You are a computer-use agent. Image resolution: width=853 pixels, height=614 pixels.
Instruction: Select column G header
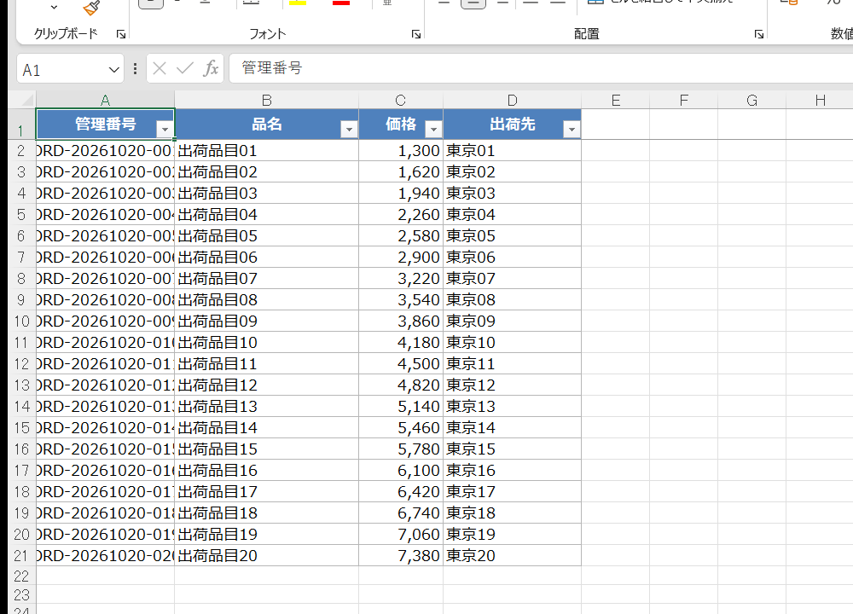click(751, 100)
